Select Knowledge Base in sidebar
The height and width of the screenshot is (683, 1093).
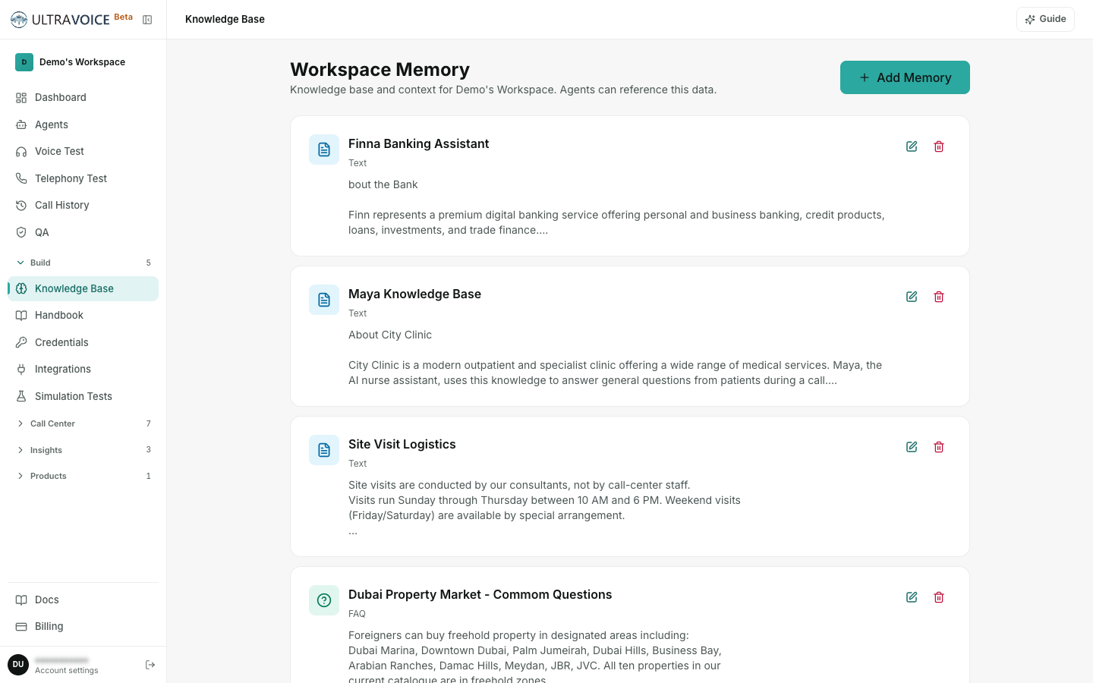point(83,288)
